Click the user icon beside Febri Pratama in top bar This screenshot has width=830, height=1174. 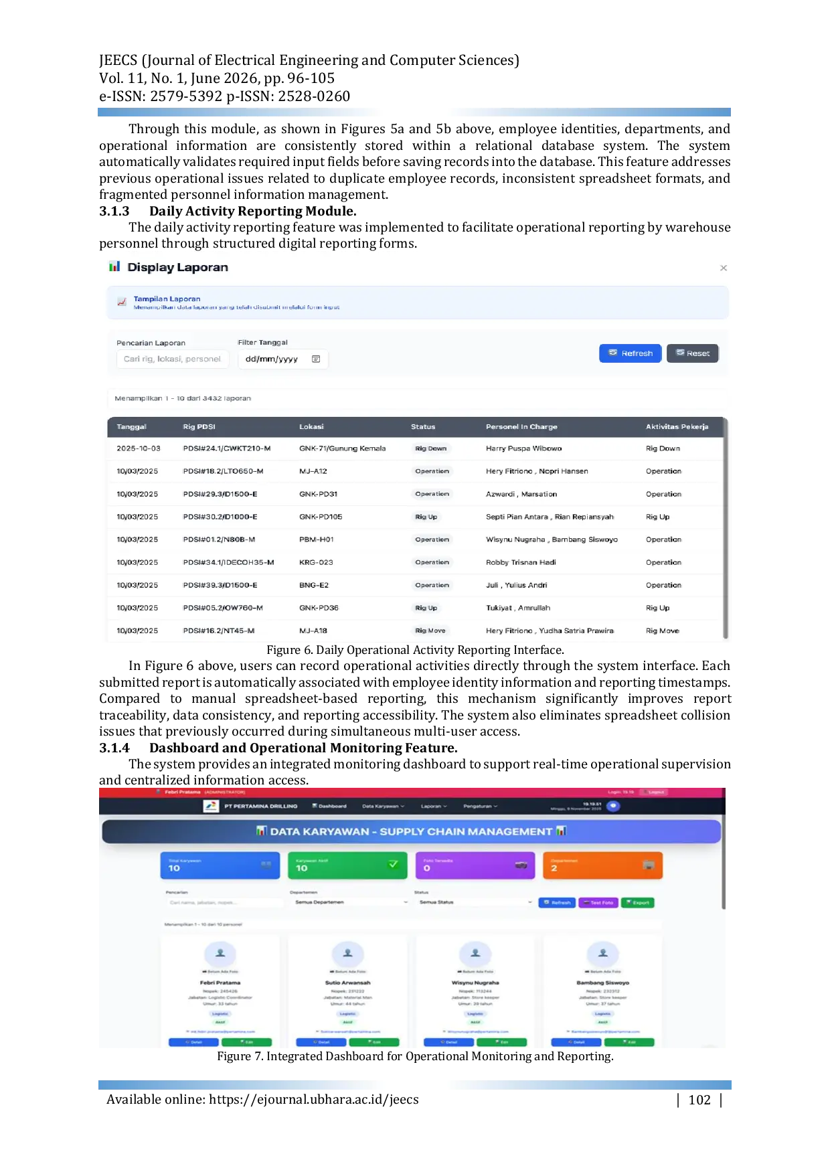[x=159, y=792]
